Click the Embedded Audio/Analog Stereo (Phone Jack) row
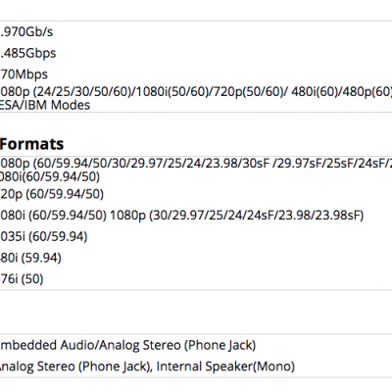The height and width of the screenshot is (392, 392). [127, 345]
